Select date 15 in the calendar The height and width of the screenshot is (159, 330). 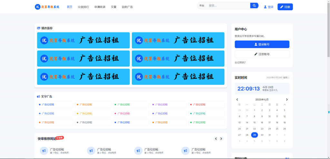[255, 123]
